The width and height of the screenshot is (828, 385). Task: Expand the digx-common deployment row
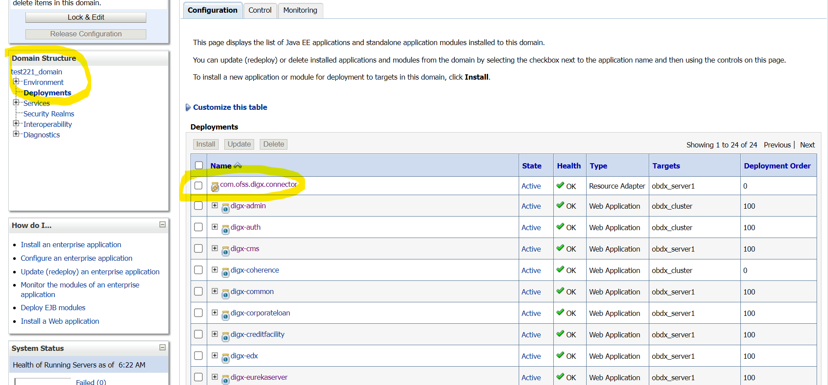(x=215, y=291)
